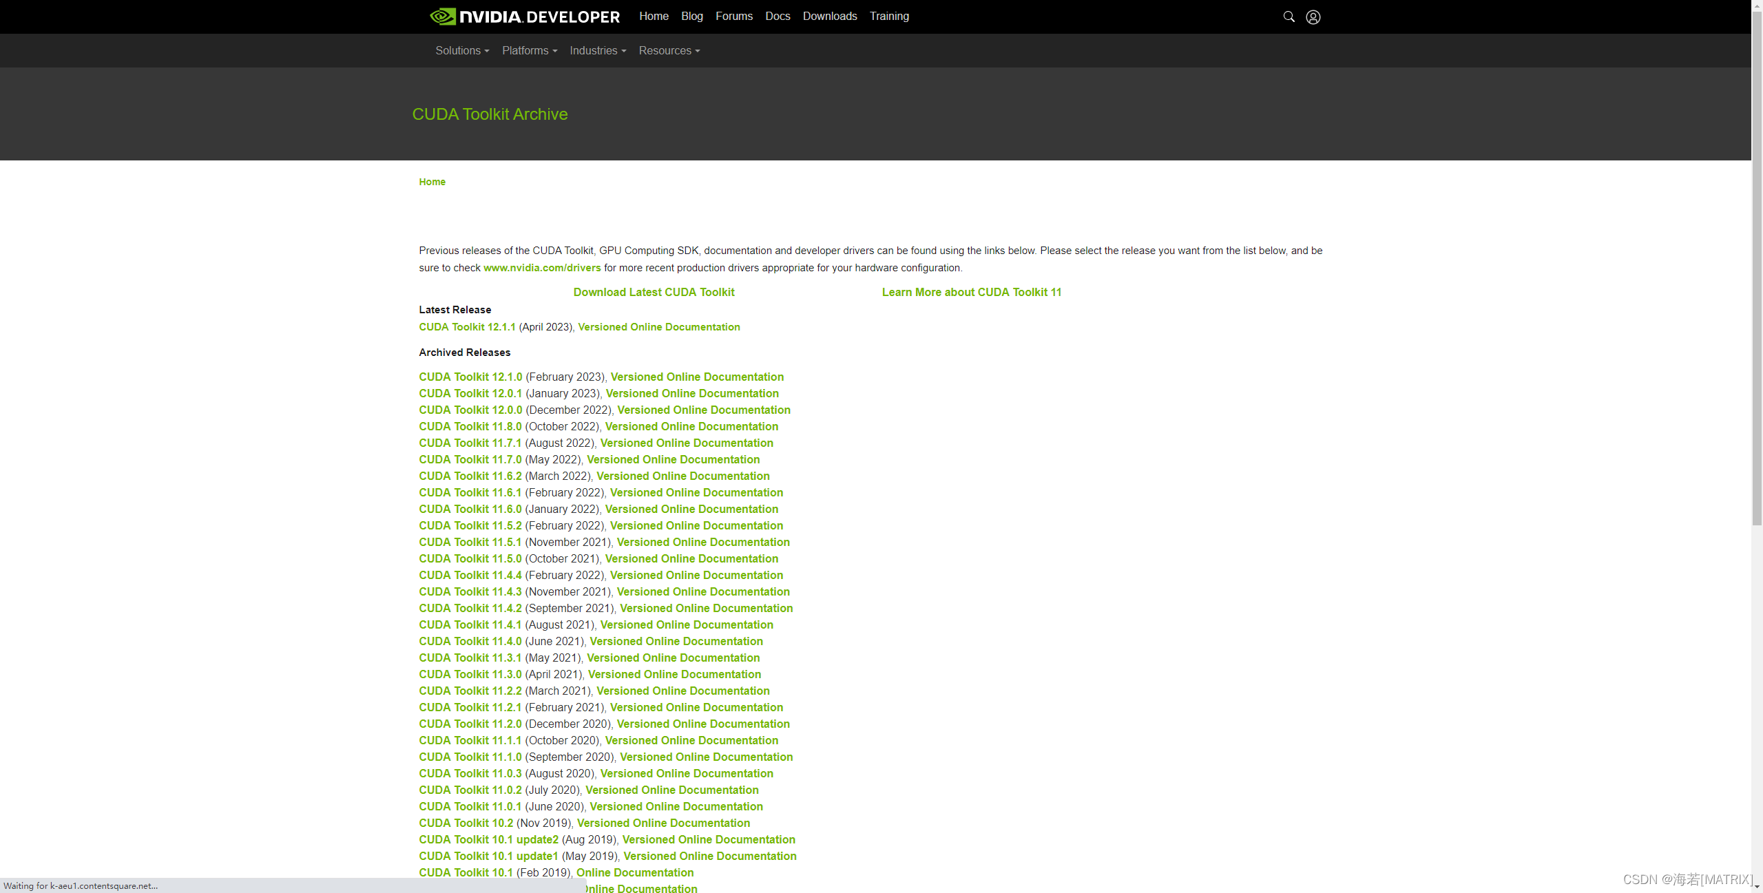Click the NVIDIA Developer logo
Image resolution: width=1763 pixels, height=893 pixels.
[525, 17]
